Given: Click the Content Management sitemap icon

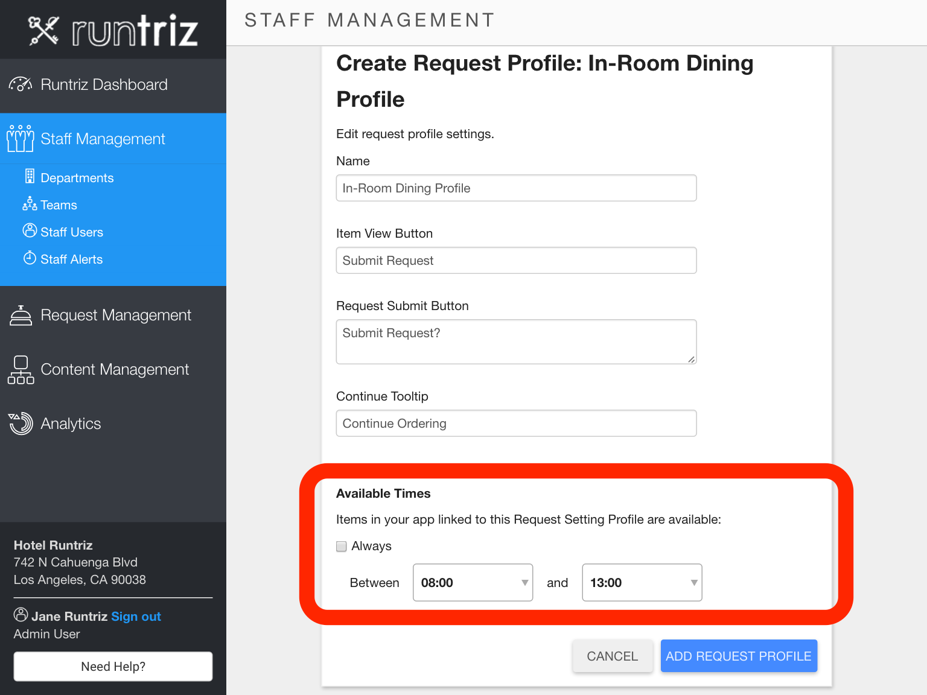Looking at the screenshot, I should point(21,370).
